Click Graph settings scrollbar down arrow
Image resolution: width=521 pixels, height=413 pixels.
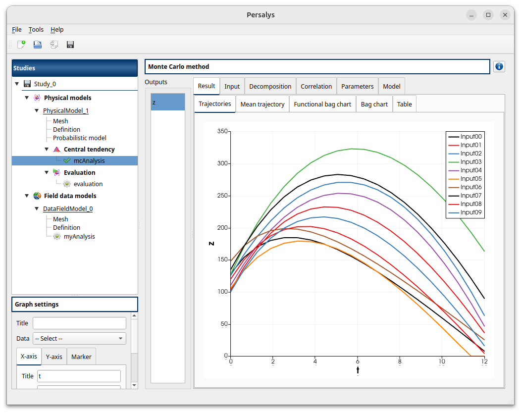point(134,385)
